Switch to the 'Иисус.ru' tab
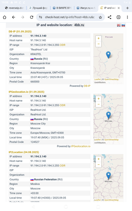This screenshot has width=132, height=211. [86, 8]
